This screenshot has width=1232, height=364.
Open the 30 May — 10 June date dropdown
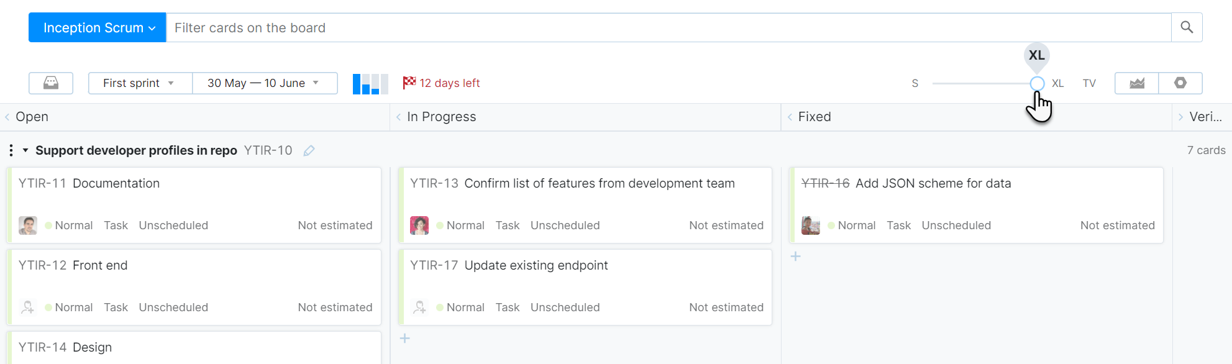click(x=265, y=83)
